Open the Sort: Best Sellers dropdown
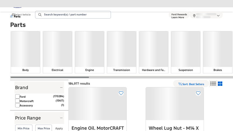The height and width of the screenshot is (131, 233). (191, 84)
